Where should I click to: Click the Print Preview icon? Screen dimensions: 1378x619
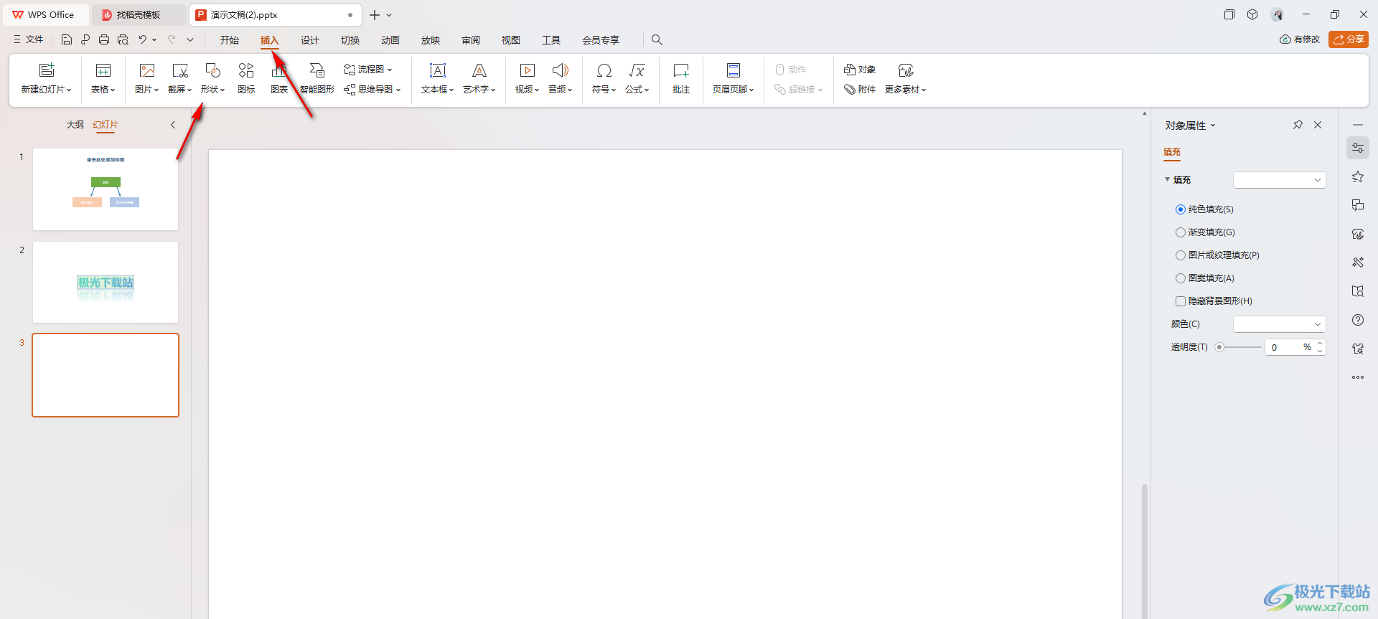click(123, 40)
